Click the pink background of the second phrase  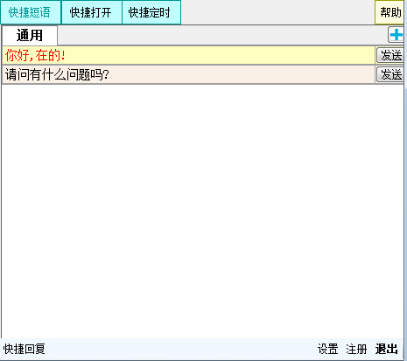(x=241, y=74)
